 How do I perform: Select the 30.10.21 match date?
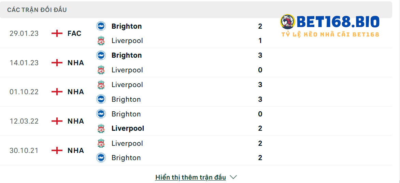24,151
